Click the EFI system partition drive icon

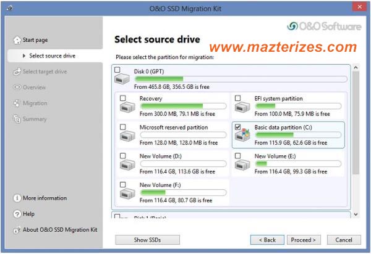242,107
